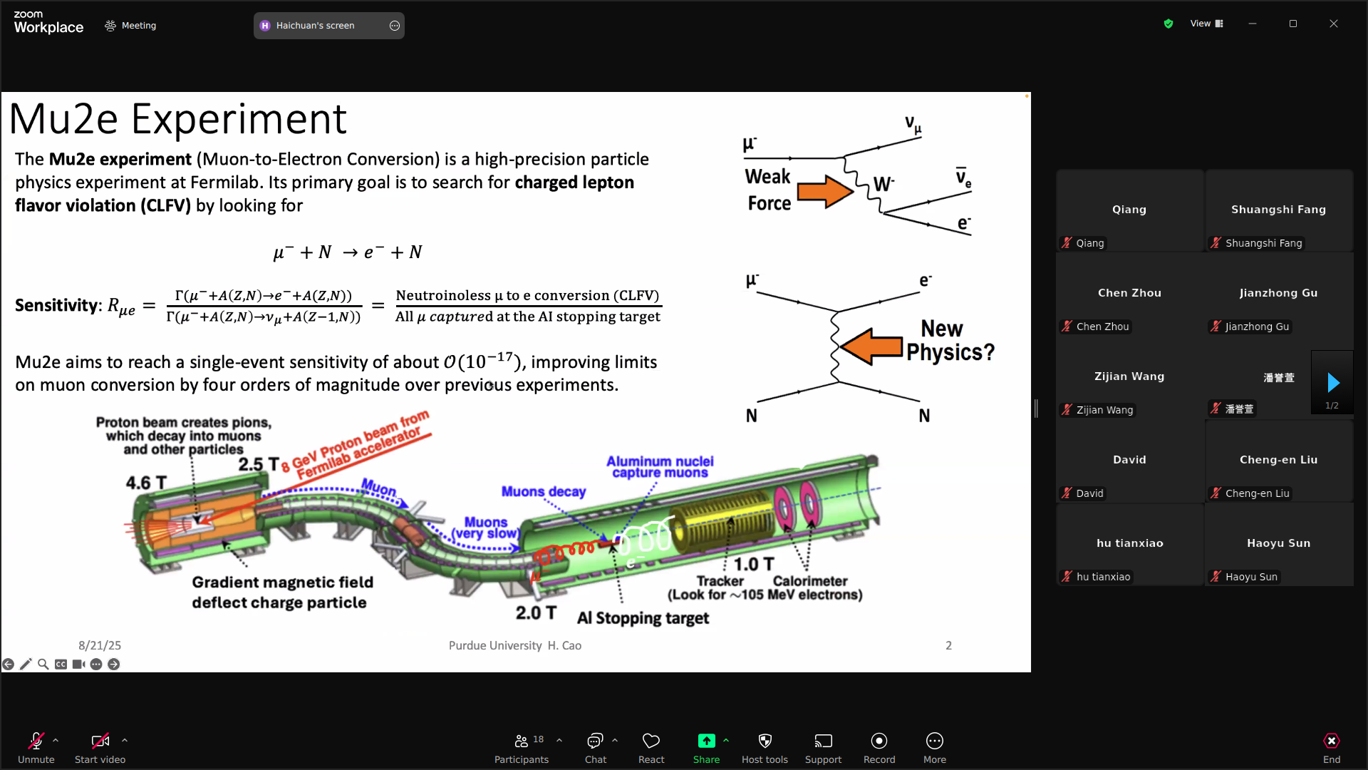Open more slide show options (three dots)
1368x770 pixels.
point(96,664)
